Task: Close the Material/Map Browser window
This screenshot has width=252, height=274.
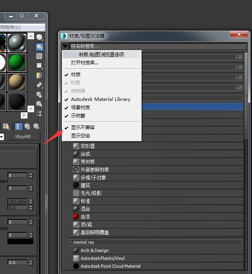Action: (x=239, y=34)
